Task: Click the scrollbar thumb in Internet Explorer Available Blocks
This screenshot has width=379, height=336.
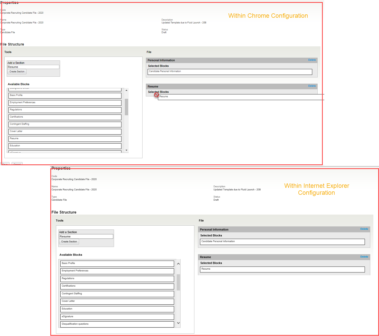Action: pos(178,282)
